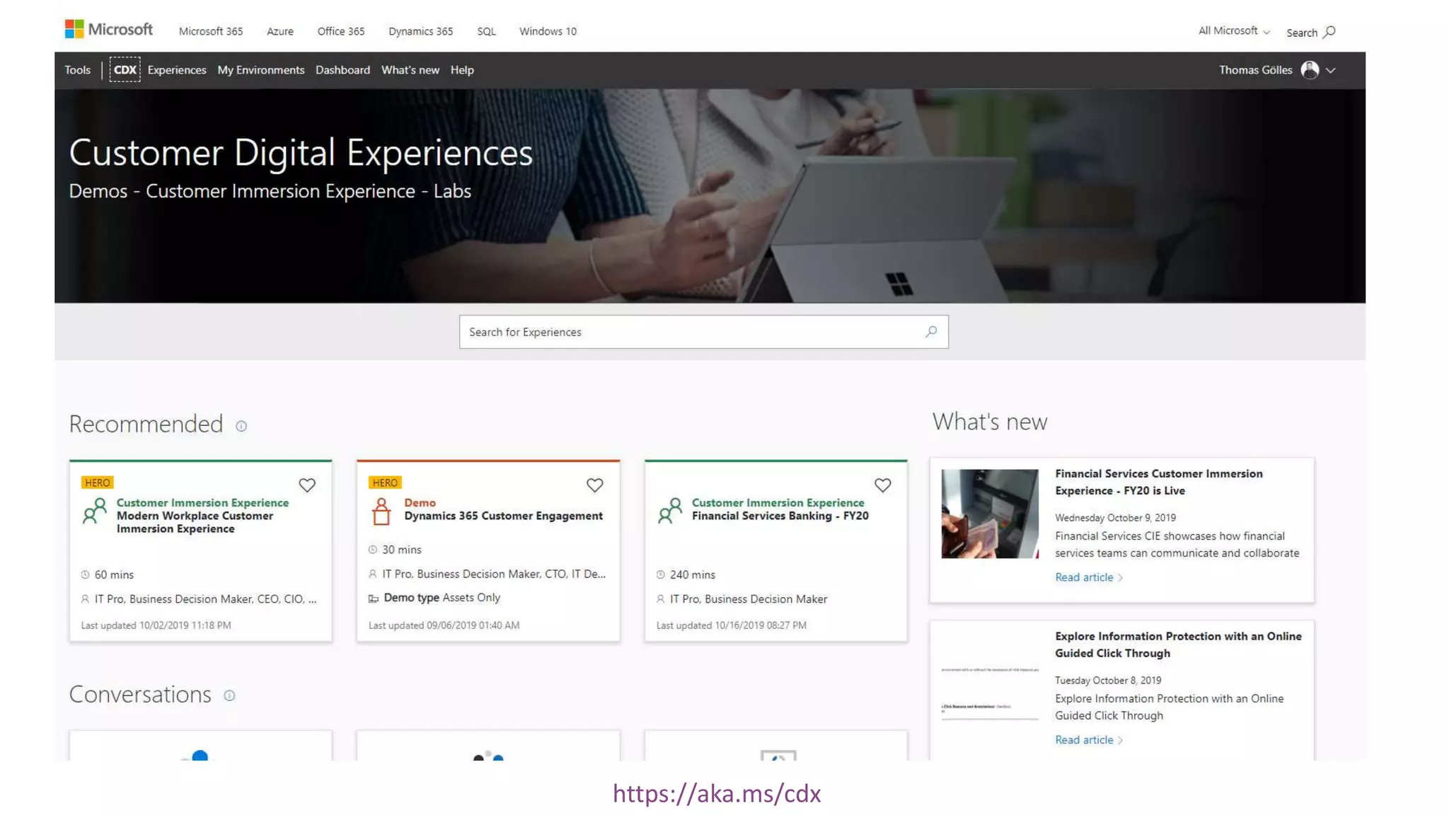This screenshot has width=1449, height=815.
Task: Click info icon next to Recommended heading
Action: click(x=241, y=426)
